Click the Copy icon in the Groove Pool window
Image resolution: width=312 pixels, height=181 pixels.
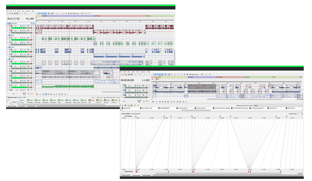click(138, 74)
